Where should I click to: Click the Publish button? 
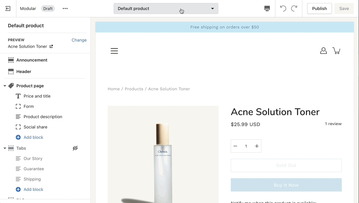pyautogui.click(x=319, y=8)
